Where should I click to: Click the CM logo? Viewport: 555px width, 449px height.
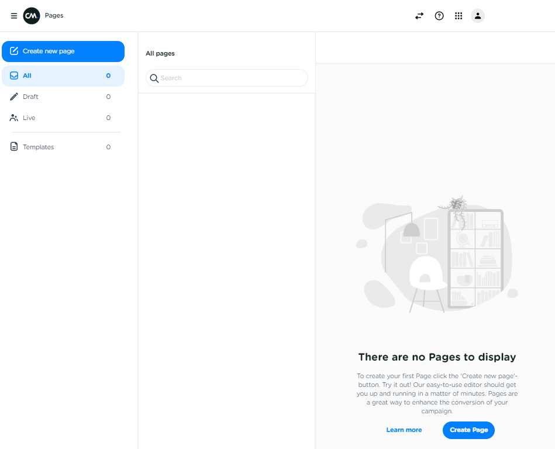click(32, 16)
